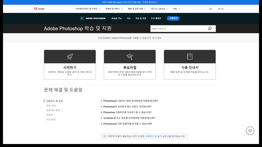Expand 'Photoshop 시험버전을 다운로드' question
This screenshot has height=147, width=262.
(x=126, y=112)
